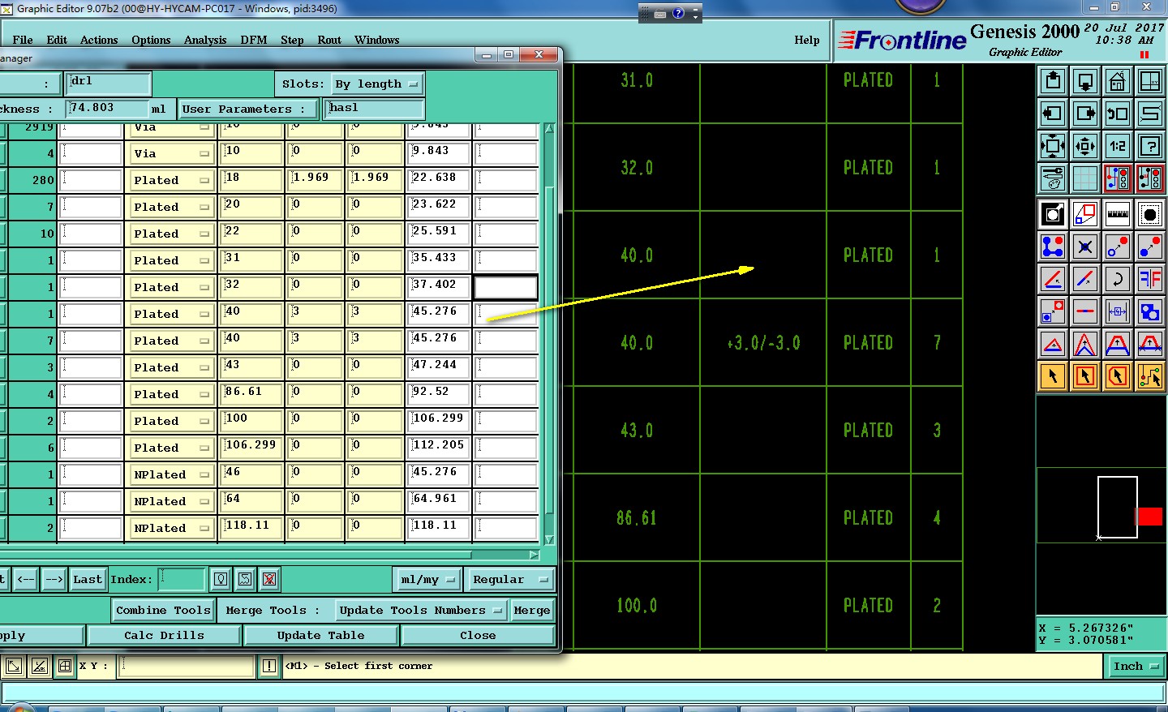Image resolution: width=1168 pixels, height=712 pixels.
Task: Click the X Y coordinate input field
Action: coord(187,667)
